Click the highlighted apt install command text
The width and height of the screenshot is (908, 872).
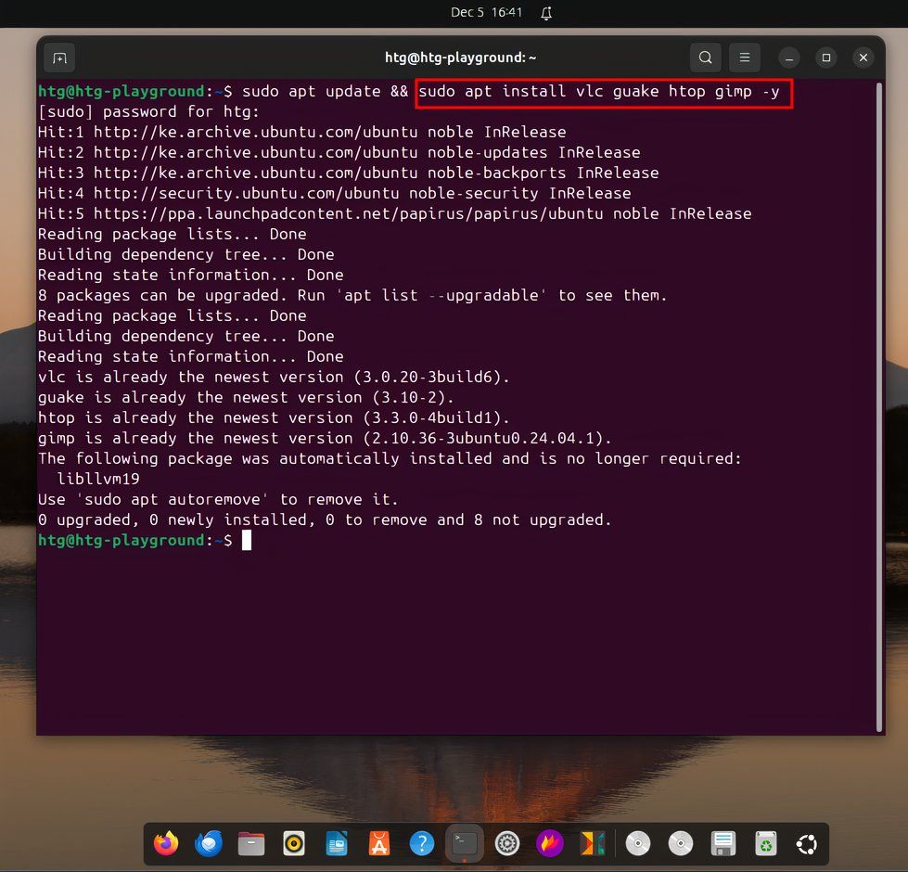tap(602, 92)
